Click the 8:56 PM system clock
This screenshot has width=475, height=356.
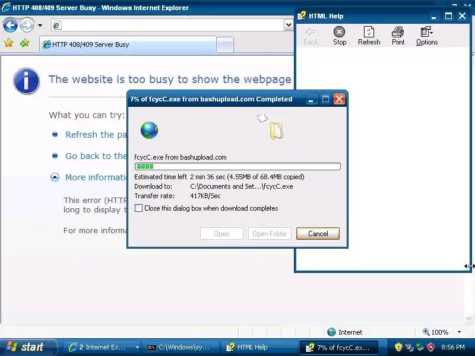point(453,347)
